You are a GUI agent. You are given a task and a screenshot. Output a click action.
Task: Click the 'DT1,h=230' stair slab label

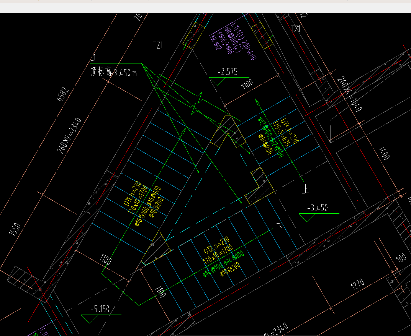coord(133,193)
